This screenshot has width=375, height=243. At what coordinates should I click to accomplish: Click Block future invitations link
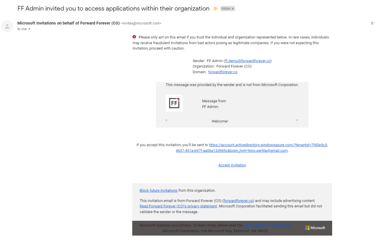158,190
